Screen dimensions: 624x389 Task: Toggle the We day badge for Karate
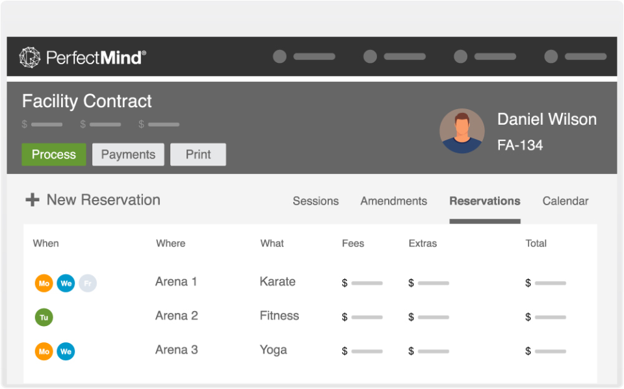66,283
